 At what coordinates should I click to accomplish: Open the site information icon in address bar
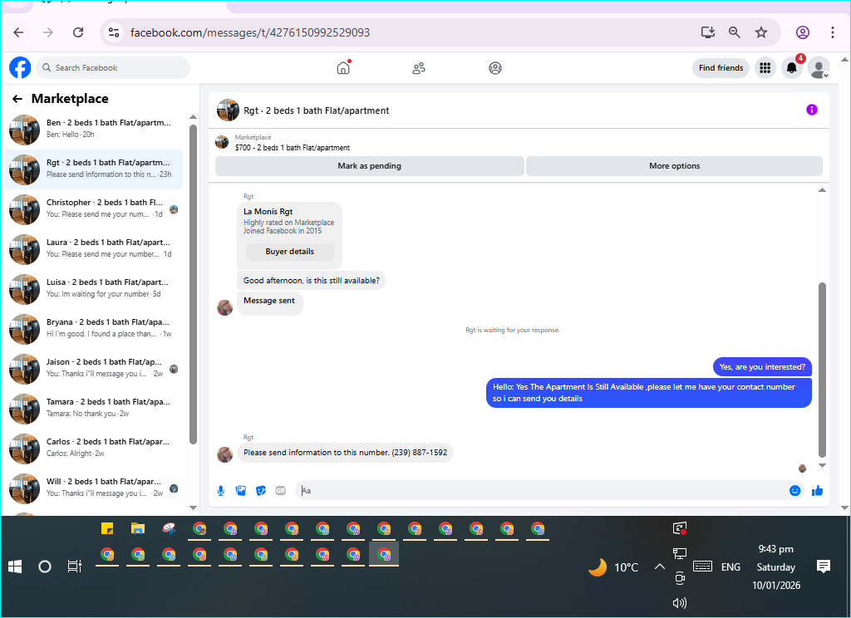coord(114,32)
